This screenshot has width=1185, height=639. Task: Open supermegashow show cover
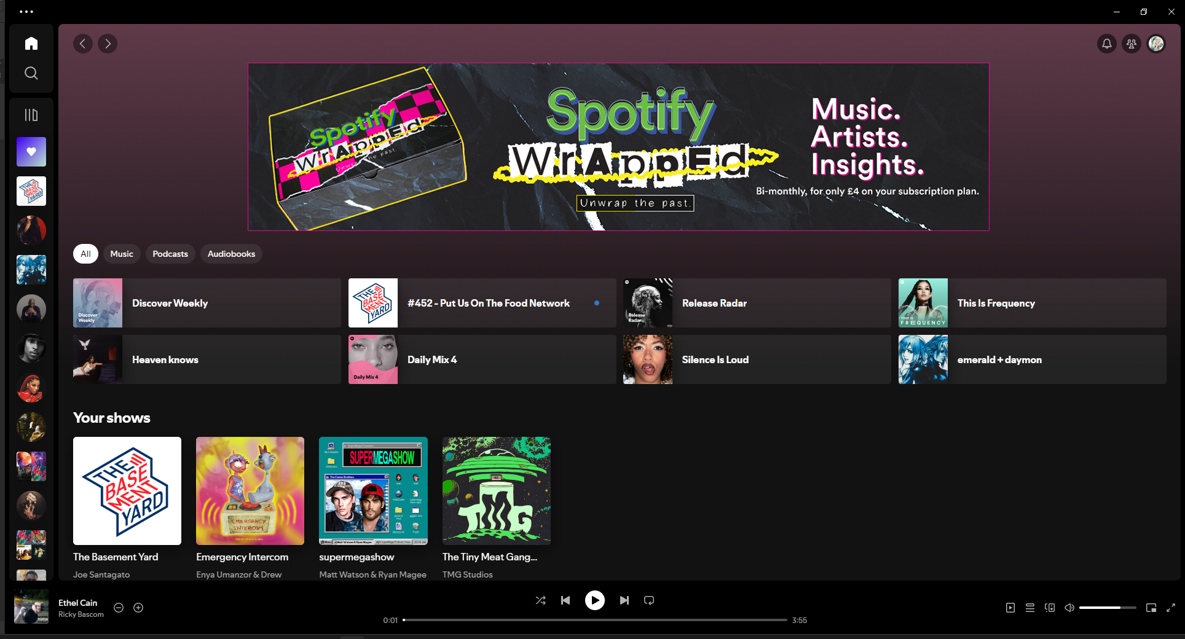point(373,491)
